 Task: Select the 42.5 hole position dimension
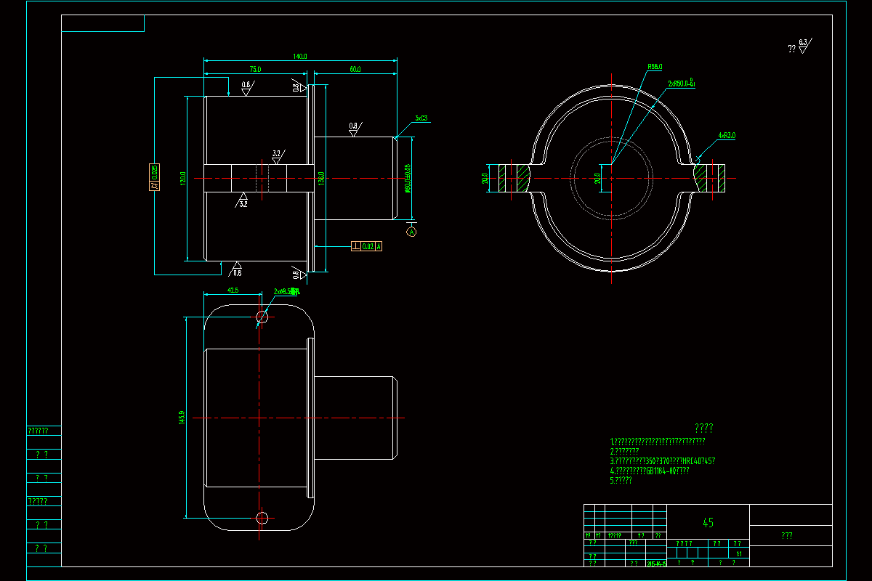pyautogui.click(x=233, y=290)
